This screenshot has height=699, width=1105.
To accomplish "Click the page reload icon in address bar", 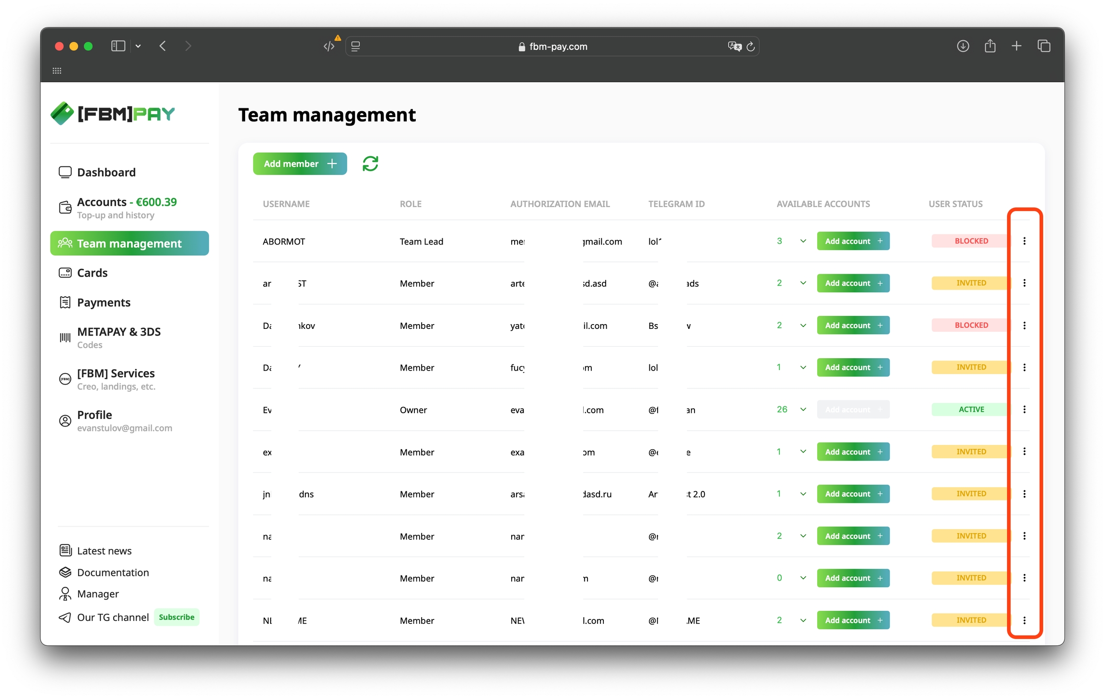I will point(751,47).
